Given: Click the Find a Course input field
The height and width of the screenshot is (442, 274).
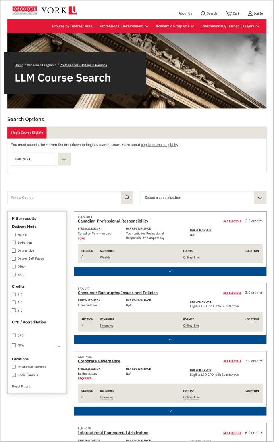Looking at the screenshot, I should coord(64,198).
